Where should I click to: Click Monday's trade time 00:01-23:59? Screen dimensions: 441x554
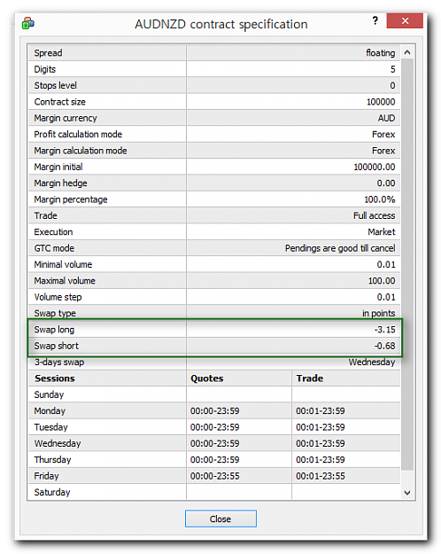(x=321, y=410)
